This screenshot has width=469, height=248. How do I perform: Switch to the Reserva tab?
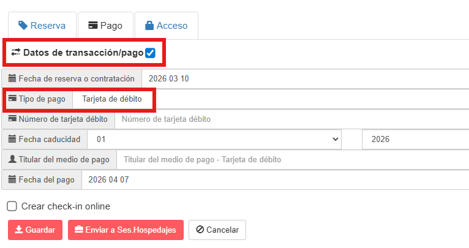coord(42,26)
